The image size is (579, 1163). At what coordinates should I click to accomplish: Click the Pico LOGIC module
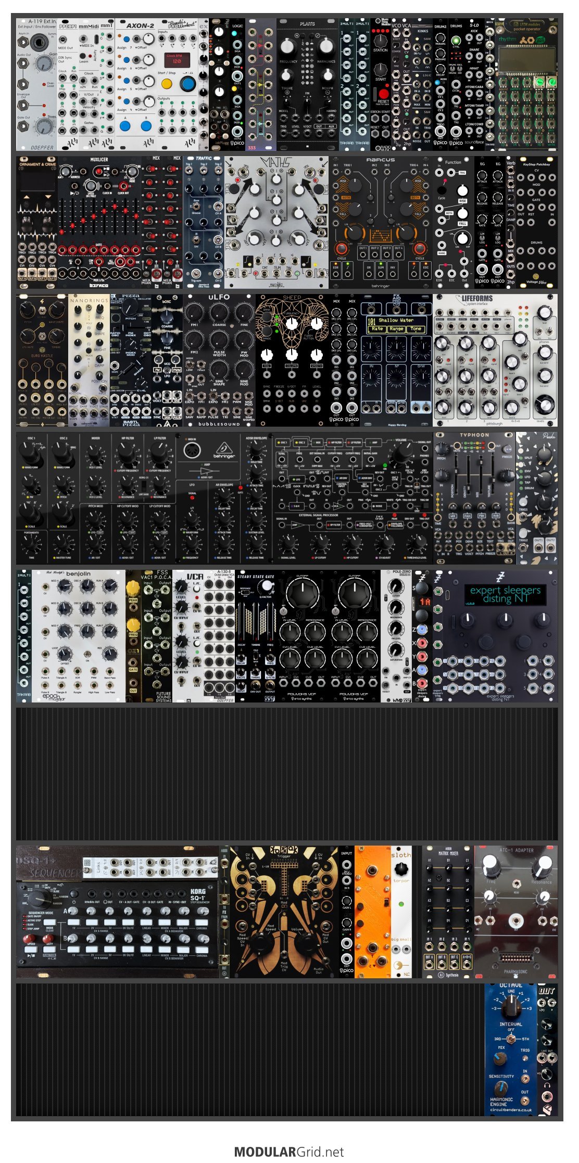click(237, 85)
